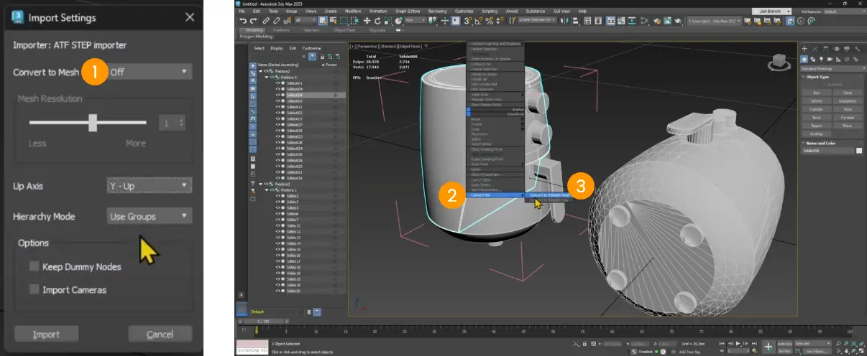Select the Select and Link tool
867x356 pixels.
click(x=266, y=20)
